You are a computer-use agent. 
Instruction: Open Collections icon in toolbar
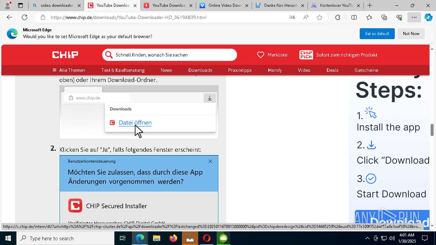(384, 17)
